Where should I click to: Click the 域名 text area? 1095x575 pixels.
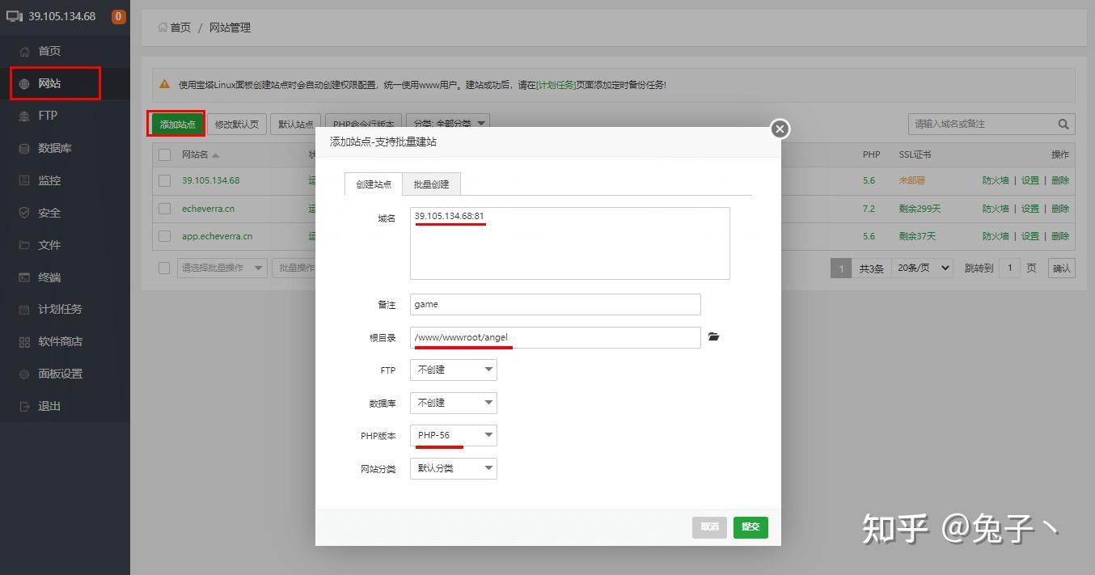point(570,243)
